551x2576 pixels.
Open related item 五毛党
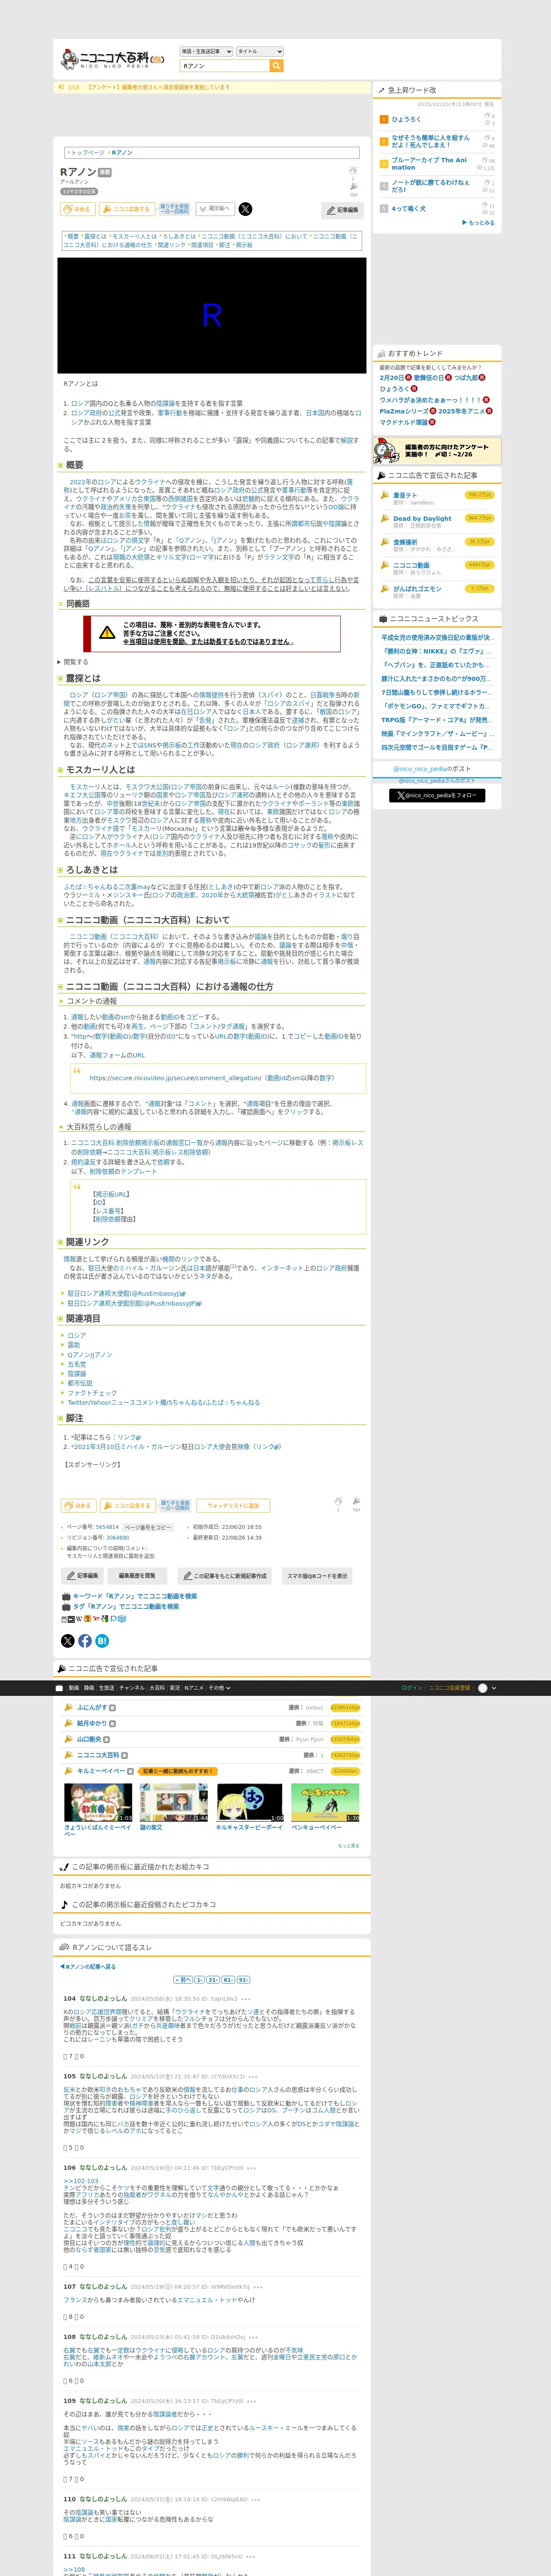(x=77, y=1364)
